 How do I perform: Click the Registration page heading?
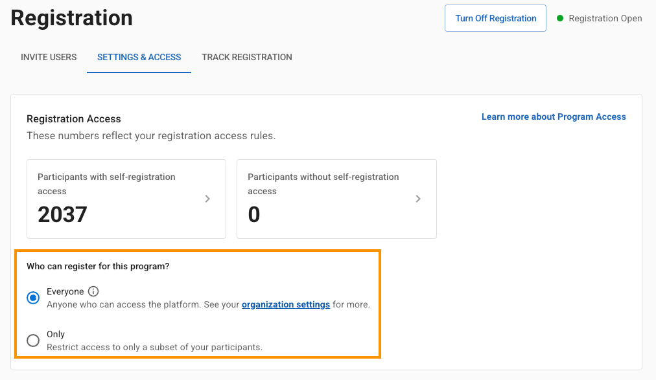(x=71, y=17)
